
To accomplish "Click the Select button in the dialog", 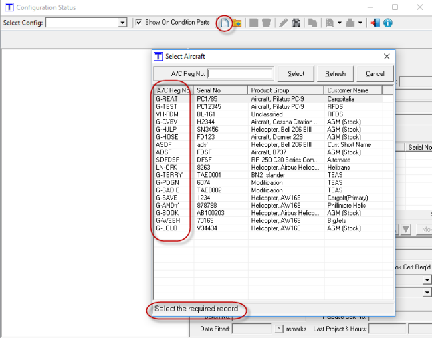I will 296,73.
